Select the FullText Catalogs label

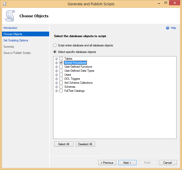tap(74, 91)
